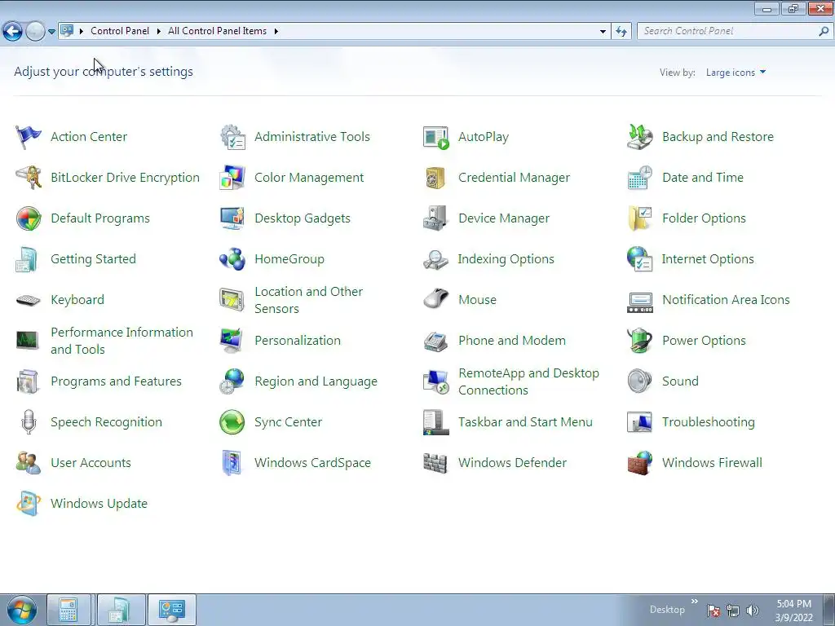Open the Windows Update icon

click(29, 504)
